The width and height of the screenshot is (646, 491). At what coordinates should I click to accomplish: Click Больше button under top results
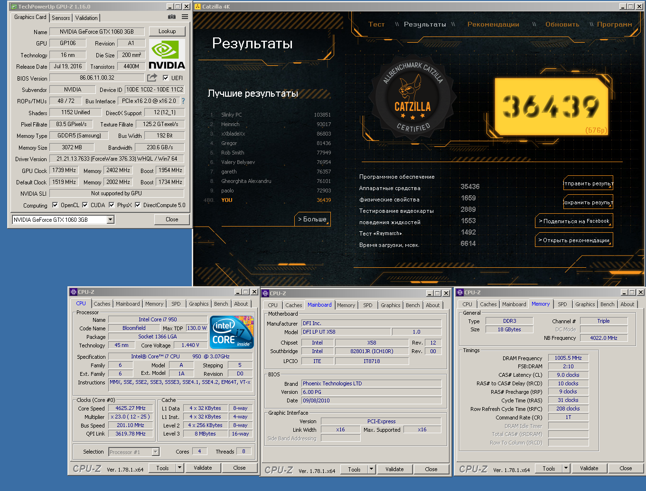tap(312, 219)
